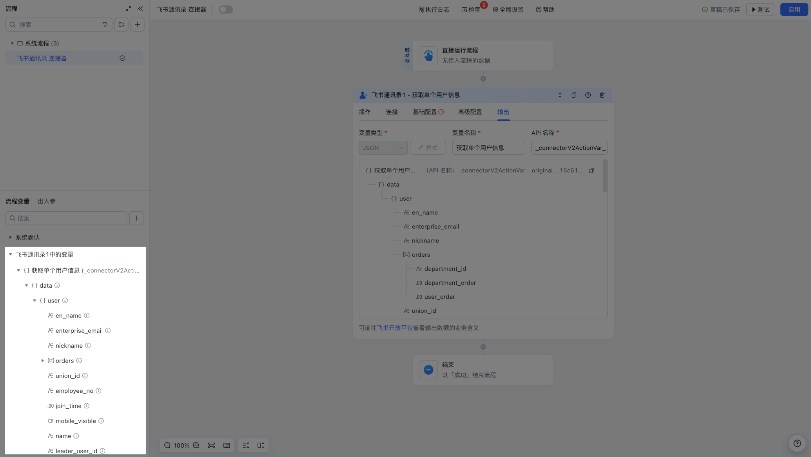
Task: Create a new folder in flow list
Action: [x=122, y=25]
